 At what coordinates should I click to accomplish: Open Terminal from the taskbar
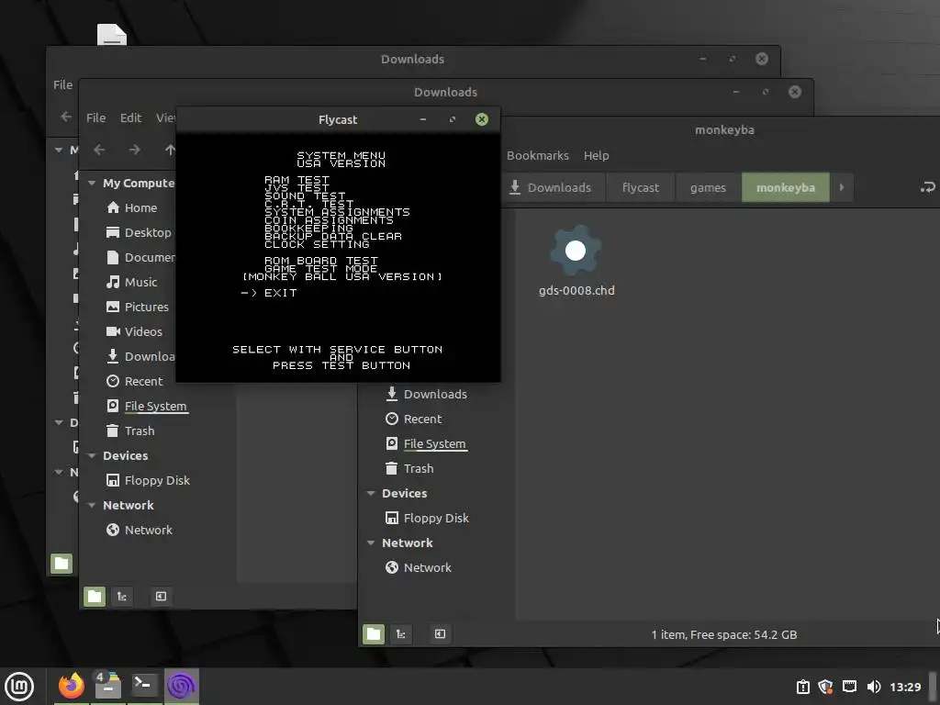point(144,686)
